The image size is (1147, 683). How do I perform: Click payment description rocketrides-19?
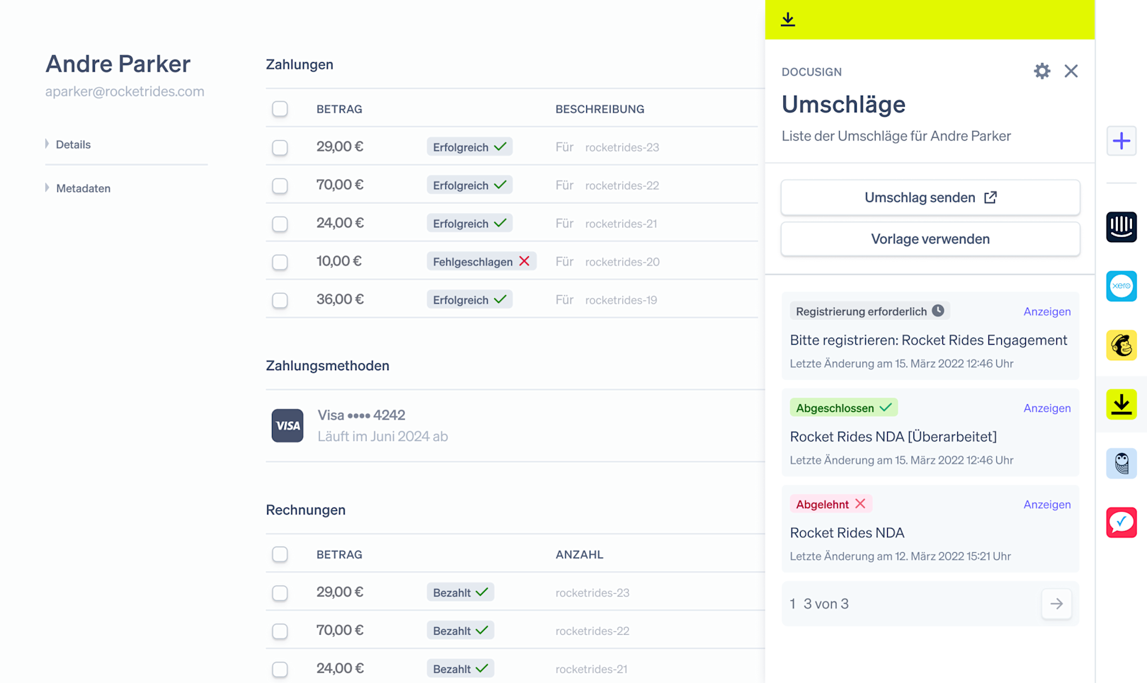point(621,300)
